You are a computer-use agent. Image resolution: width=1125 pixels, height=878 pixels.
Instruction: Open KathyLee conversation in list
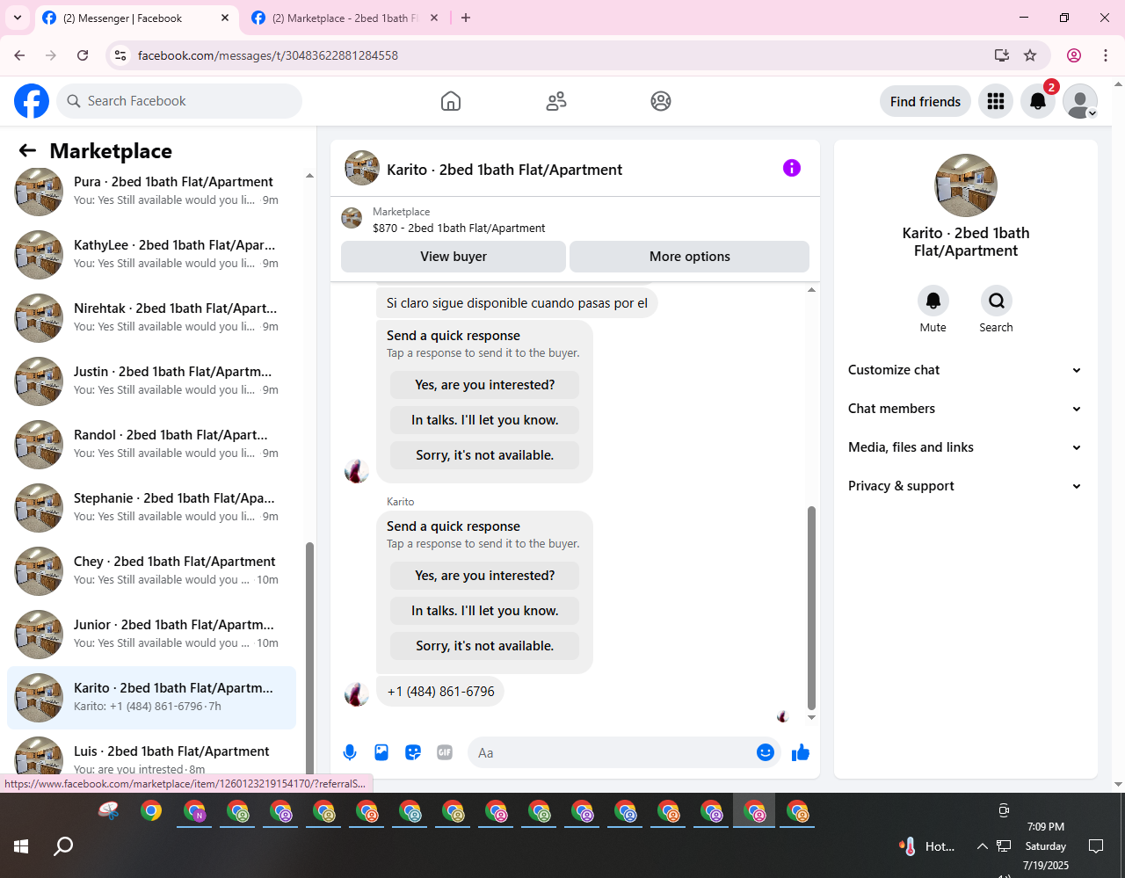pos(151,254)
